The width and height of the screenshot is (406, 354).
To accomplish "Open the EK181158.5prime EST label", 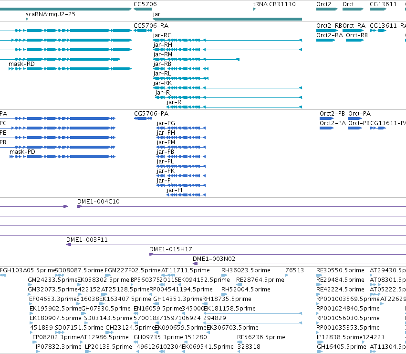I will [229, 309].
